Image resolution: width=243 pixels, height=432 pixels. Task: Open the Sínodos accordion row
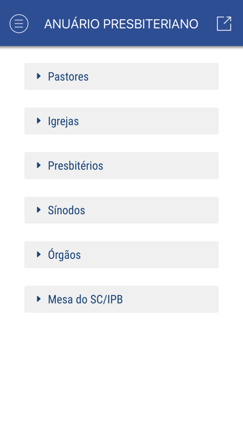click(122, 210)
